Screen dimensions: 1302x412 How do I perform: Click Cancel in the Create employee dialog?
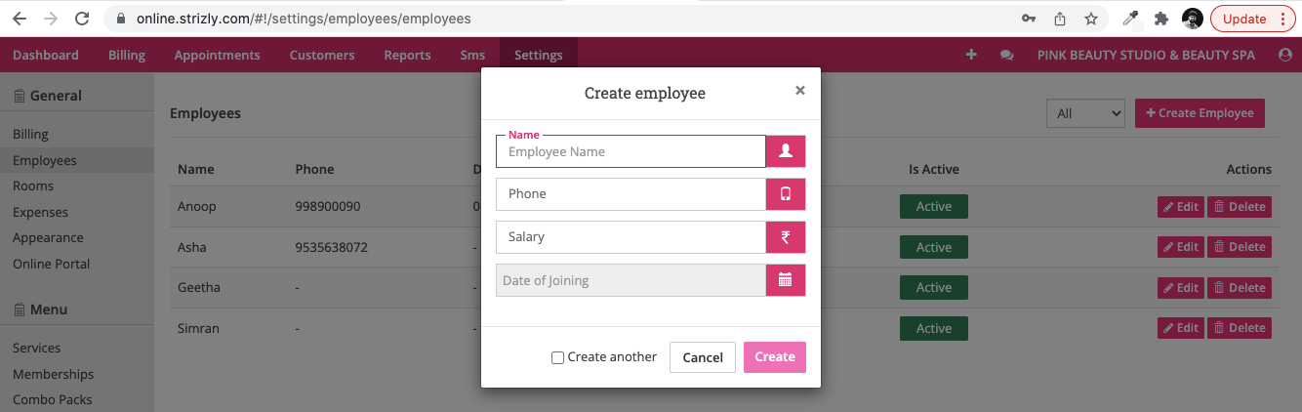pos(703,357)
